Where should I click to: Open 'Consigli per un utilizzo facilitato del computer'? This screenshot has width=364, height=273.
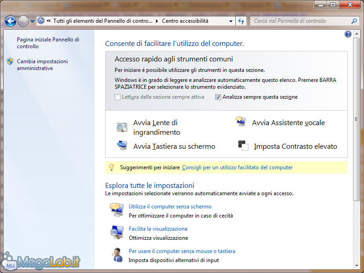(237, 167)
